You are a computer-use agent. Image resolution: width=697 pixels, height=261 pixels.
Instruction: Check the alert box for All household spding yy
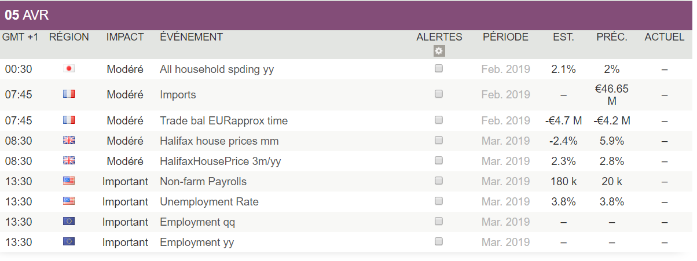[x=439, y=68]
